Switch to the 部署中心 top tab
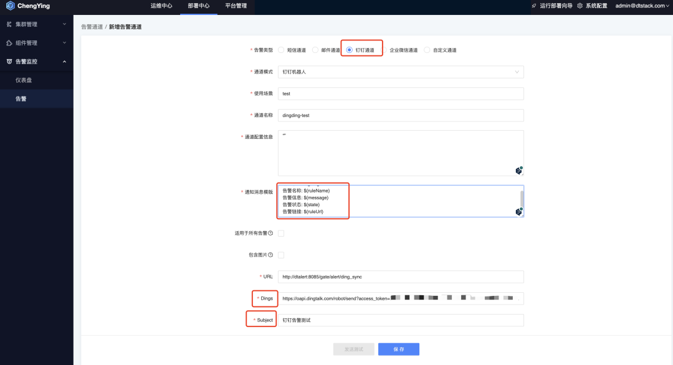 [198, 6]
